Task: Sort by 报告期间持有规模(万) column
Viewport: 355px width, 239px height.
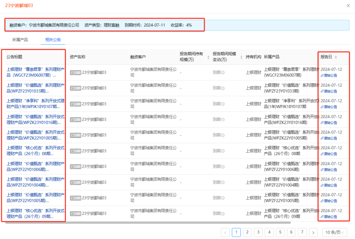Action: 208,57
